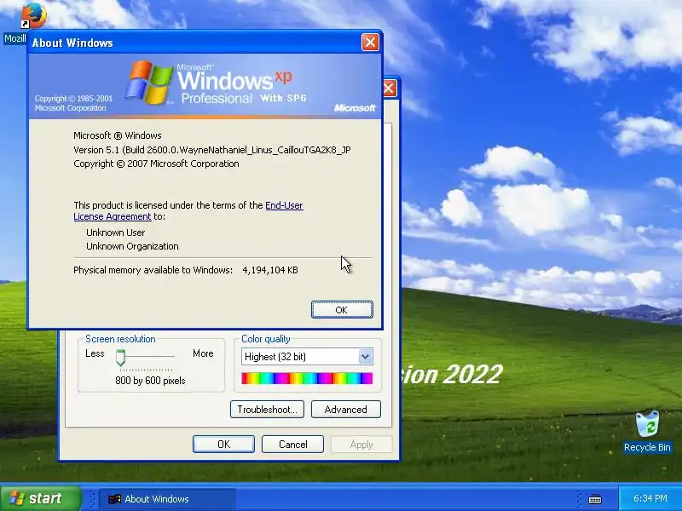This screenshot has width=682, height=511.
Task: Click OK in the Display Properties window
Action: pos(223,444)
